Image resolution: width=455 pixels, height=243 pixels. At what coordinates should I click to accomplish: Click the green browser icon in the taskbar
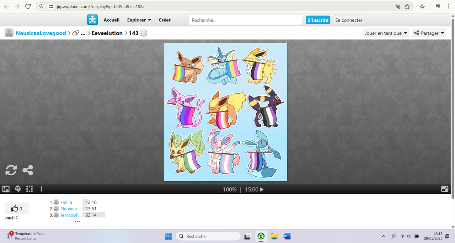pyautogui.click(x=261, y=236)
